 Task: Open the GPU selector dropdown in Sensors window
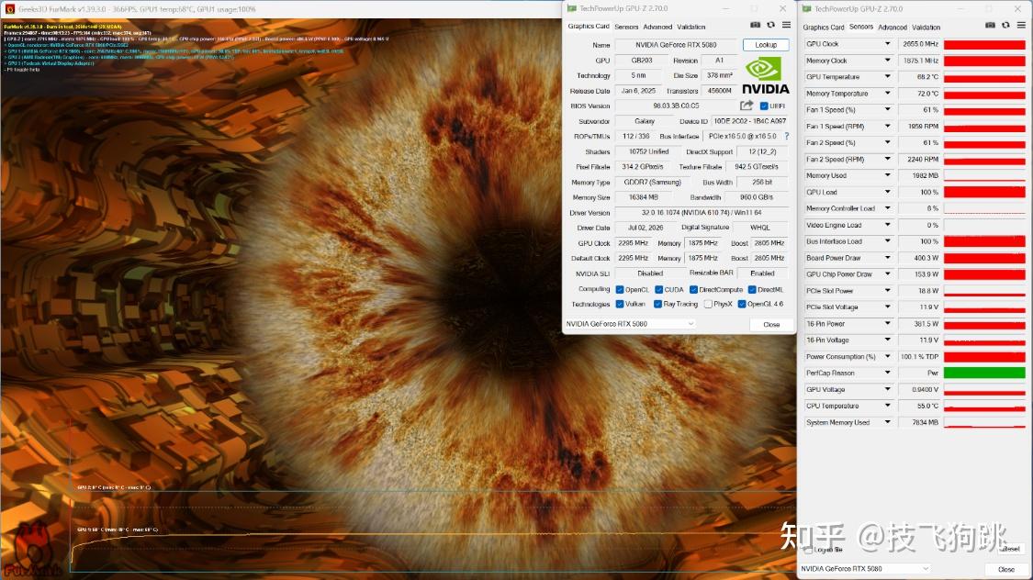(865, 568)
